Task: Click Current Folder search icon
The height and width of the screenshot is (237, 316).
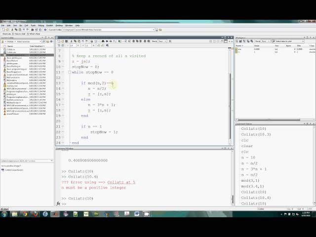Action: pos(44,41)
